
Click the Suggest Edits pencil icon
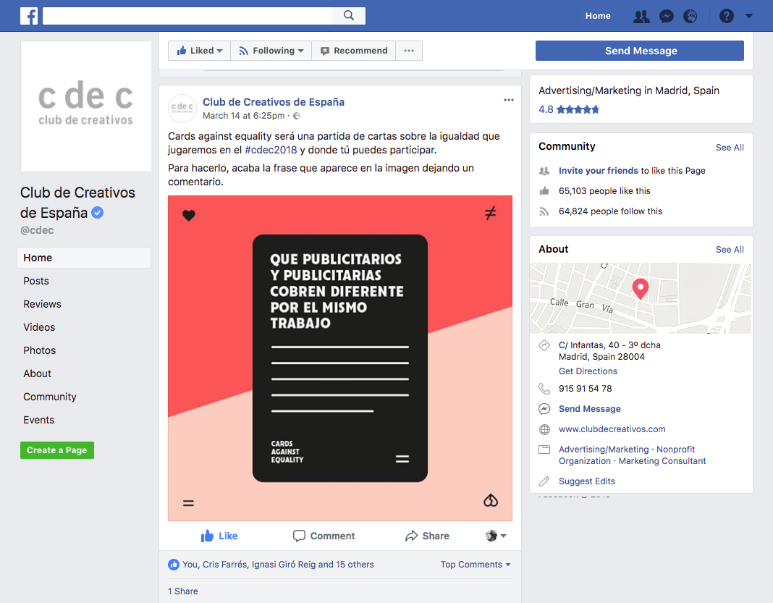544,481
